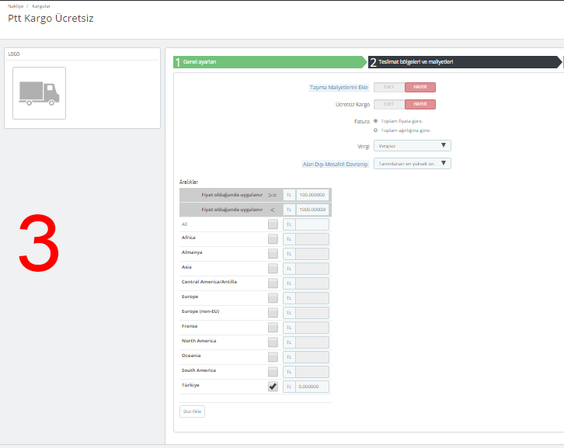Click the LOGO panel heading
Viewport: 564px width, 448px height.
[x=14, y=54]
